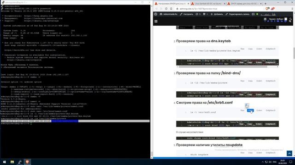This screenshot has height=165, width=295.
Task: Copy the krb5.conf terminal output block
Action: [250, 124]
